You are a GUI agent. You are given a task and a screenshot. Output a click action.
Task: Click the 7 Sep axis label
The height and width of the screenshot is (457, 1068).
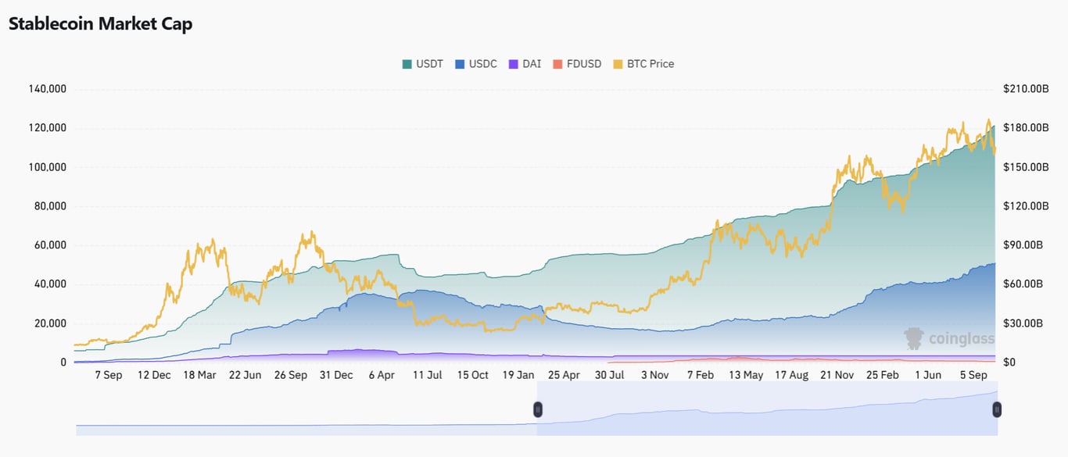click(109, 375)
